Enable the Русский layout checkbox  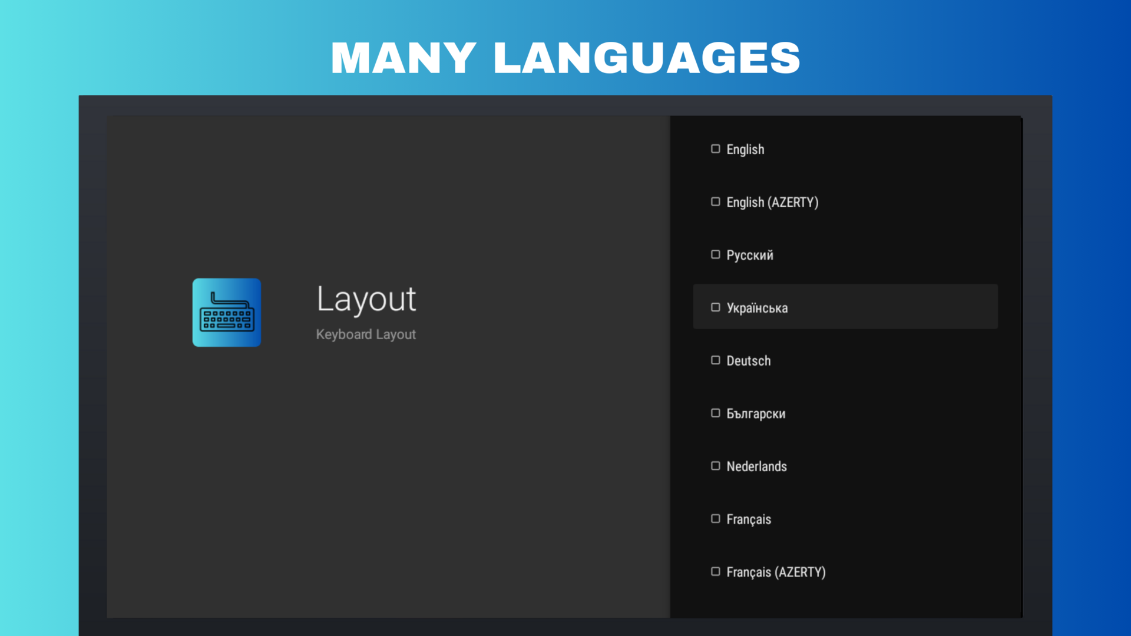click(715, 254)
